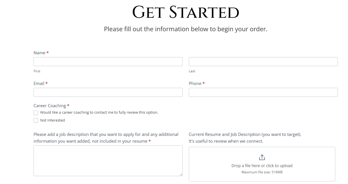348x184 pixels.
Task: Click the "Current Resume and Job Description" label
Action: (245, 134)
